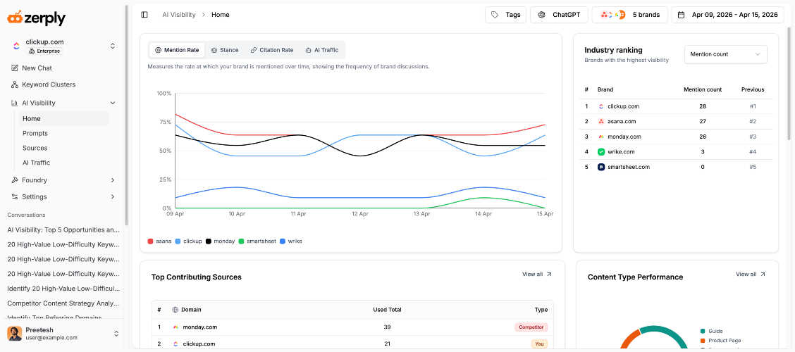The height and width of the screenshot is (352, 795).
Task: Expand the clickup.com workspace switcher
Action: point(112,46)
